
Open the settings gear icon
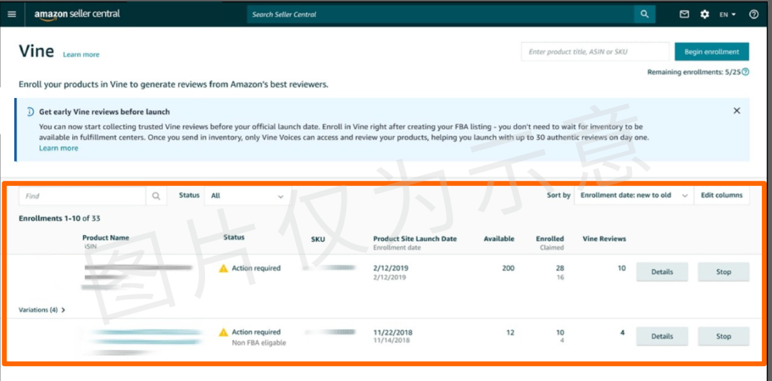(705, 14)
